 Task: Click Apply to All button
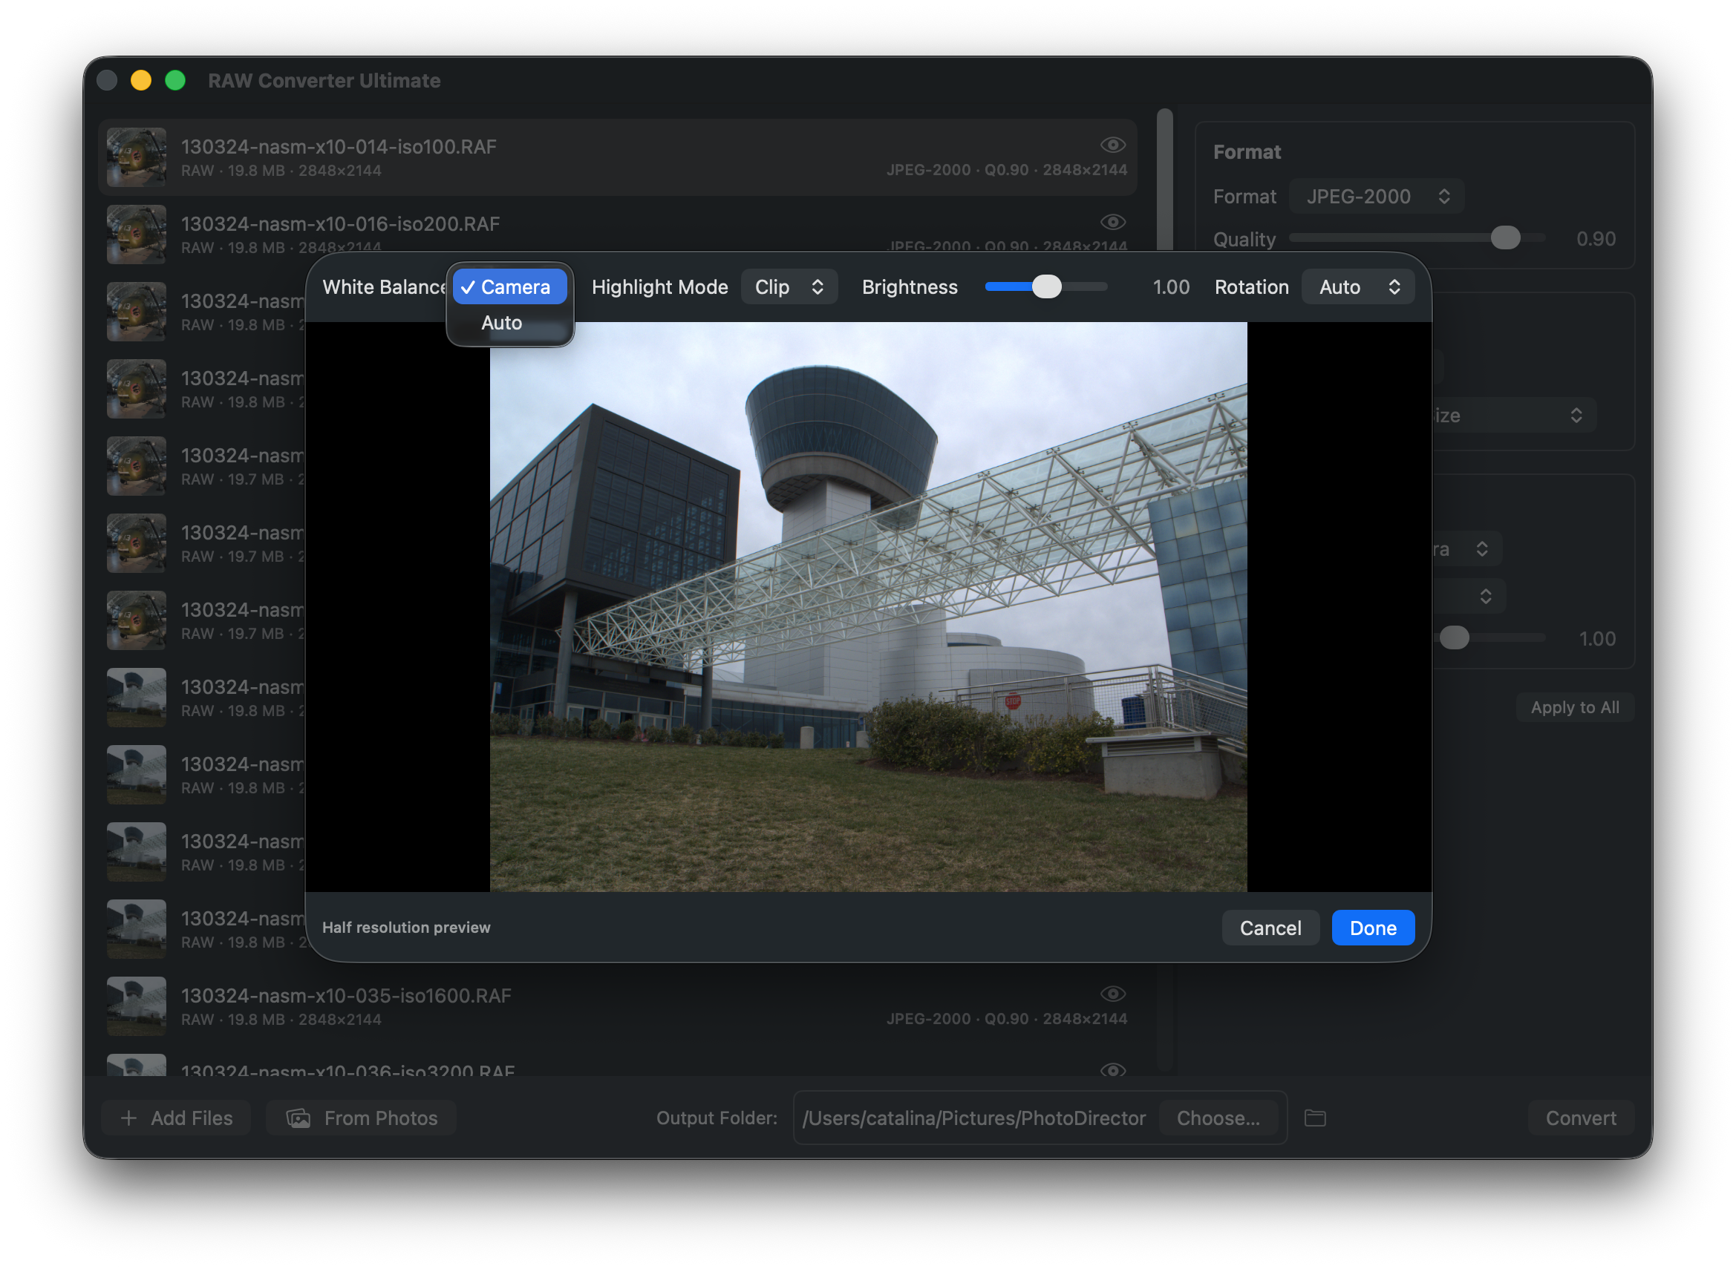point(1574,707)
